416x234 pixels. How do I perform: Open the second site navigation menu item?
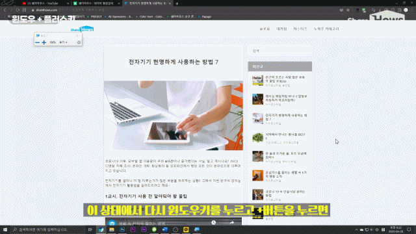[x=281, y=29]
